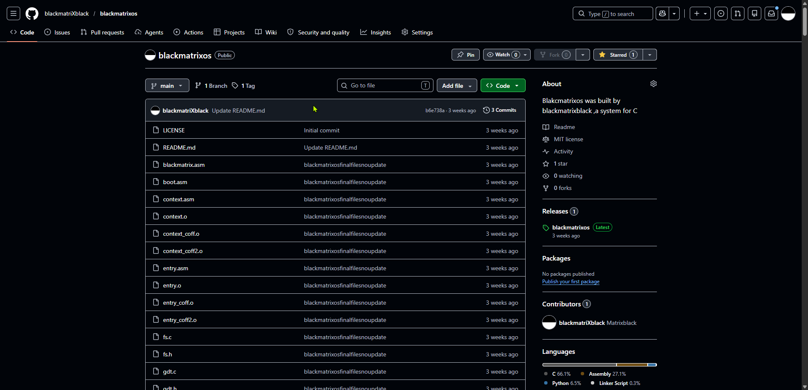Open the Copilot chat icon

click(x=662, y=13)
